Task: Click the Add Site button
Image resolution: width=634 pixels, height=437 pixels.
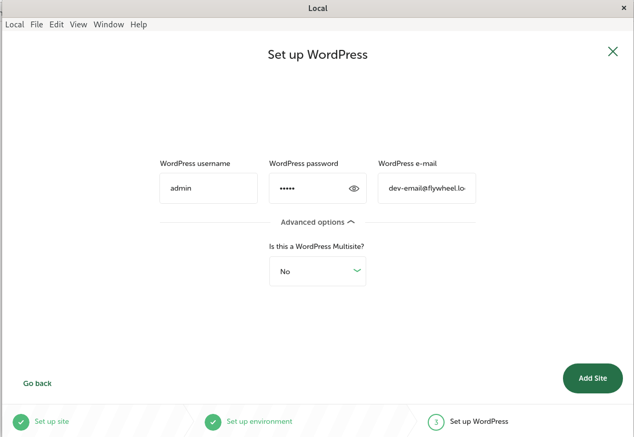Action: pyautogui.click(x=592, y=378)
